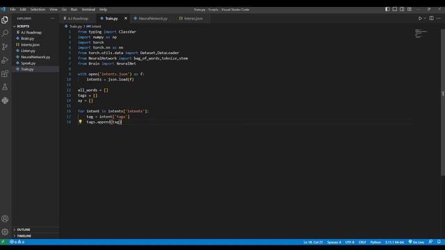Select language mode Python in status bar

(x=375, y=242)
